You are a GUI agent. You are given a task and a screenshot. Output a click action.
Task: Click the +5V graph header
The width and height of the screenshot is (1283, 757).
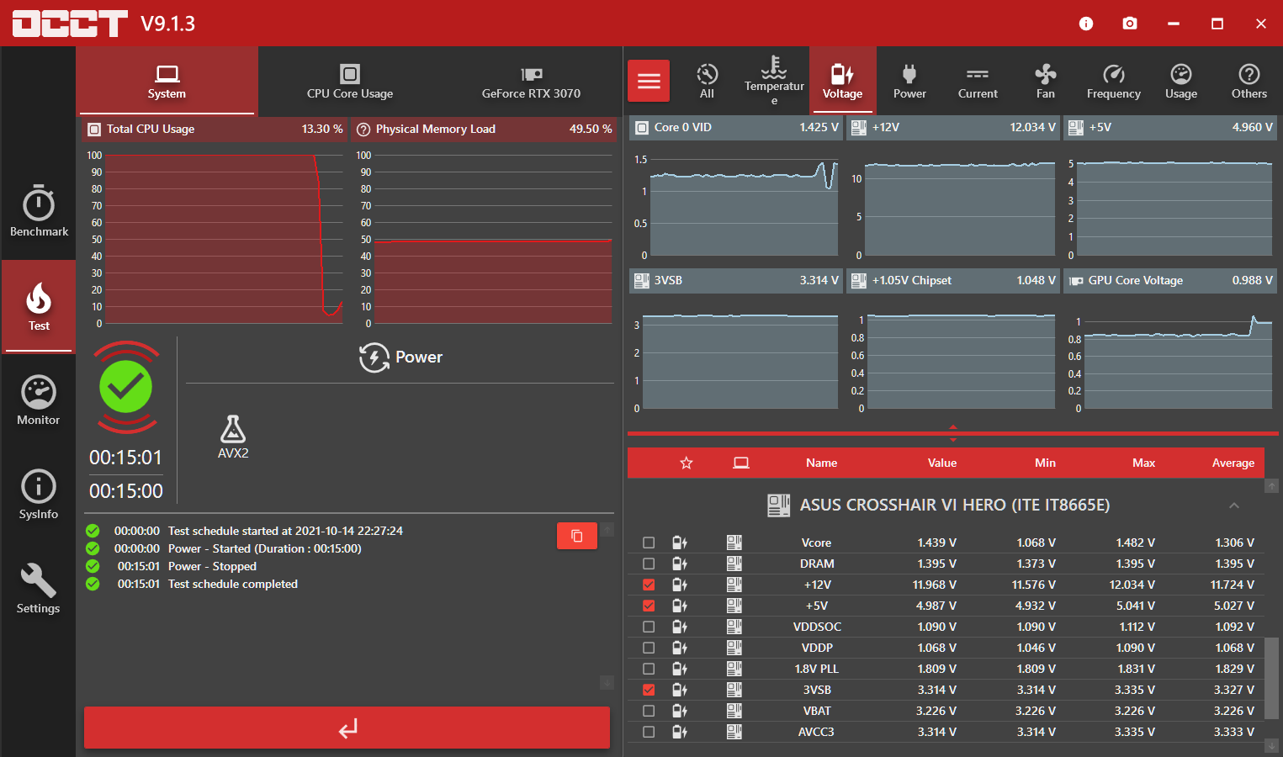[1171, 127]
